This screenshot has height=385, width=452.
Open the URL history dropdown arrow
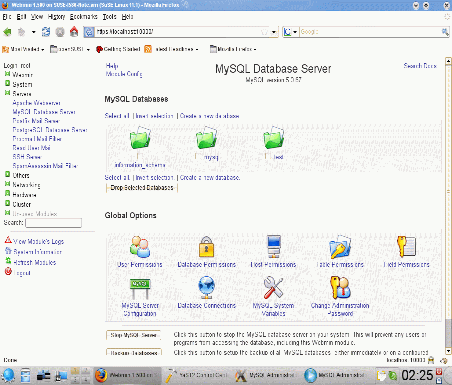pos(274,32)
